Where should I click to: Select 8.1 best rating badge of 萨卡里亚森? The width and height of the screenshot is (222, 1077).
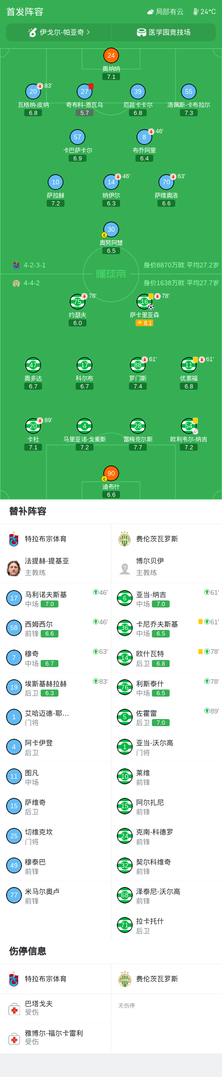tap(144, 323)
